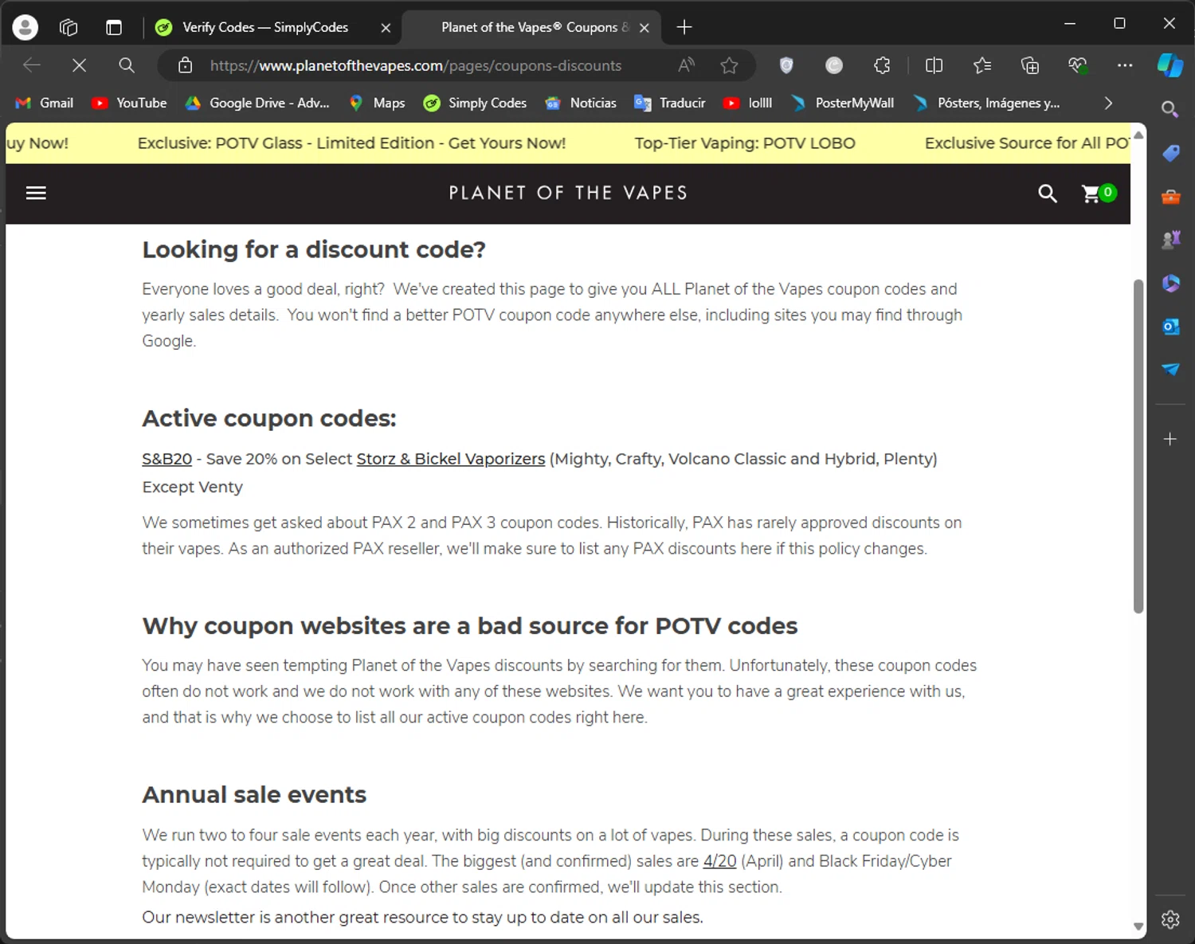Viewport: 1195px width, 944px height.
Task: Open Simply Codes bookmark
Action: [x=475, y=103]
